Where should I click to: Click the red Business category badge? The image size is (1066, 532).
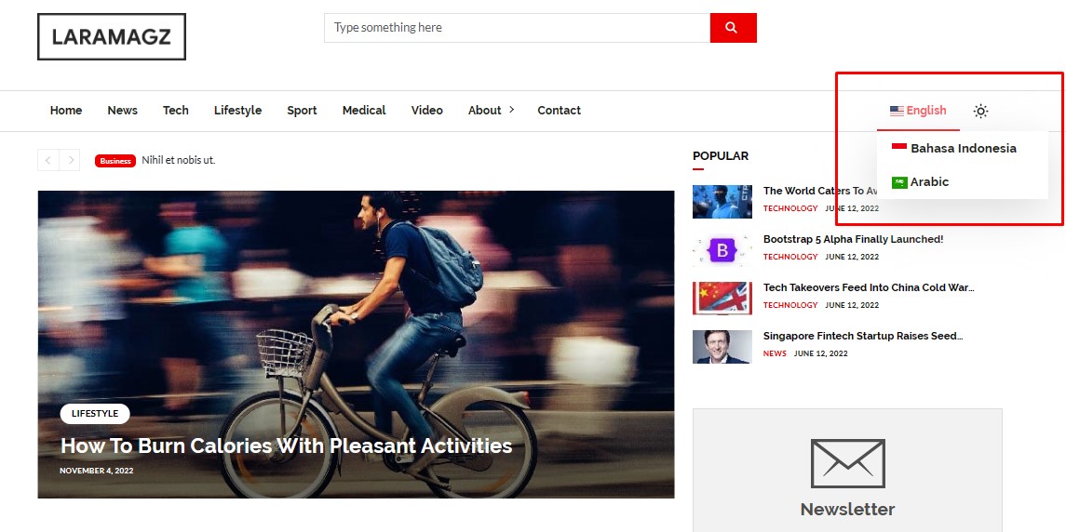tap(115, 161)
